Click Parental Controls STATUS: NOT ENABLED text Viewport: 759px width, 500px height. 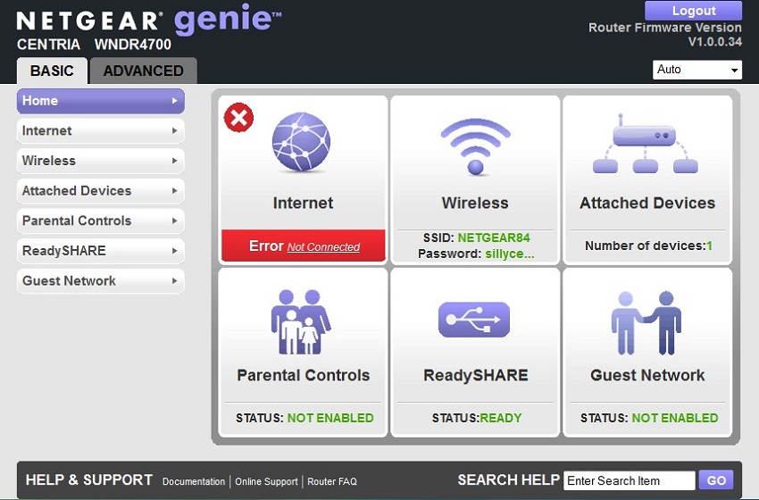pyautogui.click(x=304, y=418)
